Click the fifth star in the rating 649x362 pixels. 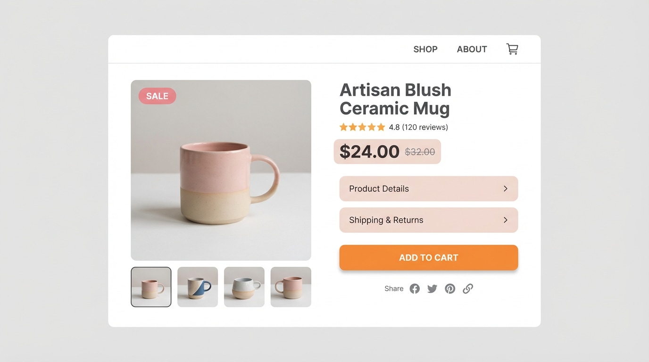(x=381, y=127)
